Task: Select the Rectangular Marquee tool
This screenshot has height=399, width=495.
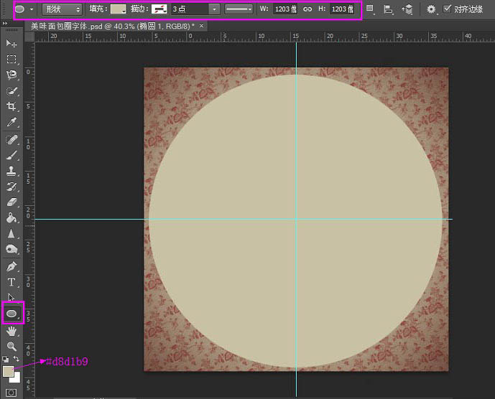Action: pos(11,60)
